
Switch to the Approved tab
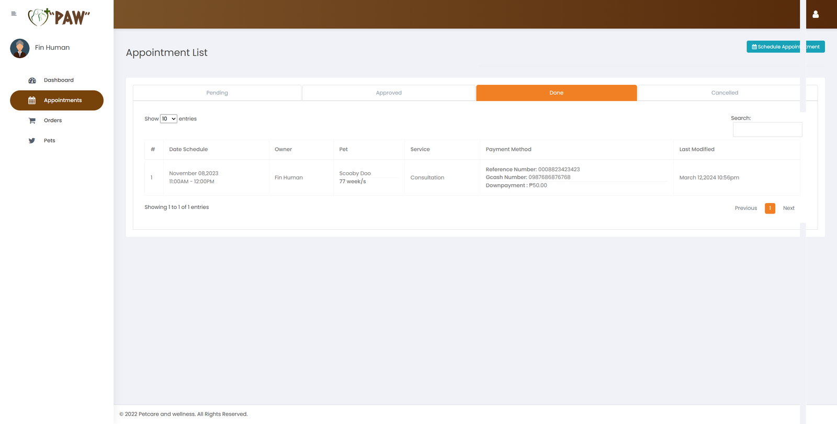[x=389, y=93]
